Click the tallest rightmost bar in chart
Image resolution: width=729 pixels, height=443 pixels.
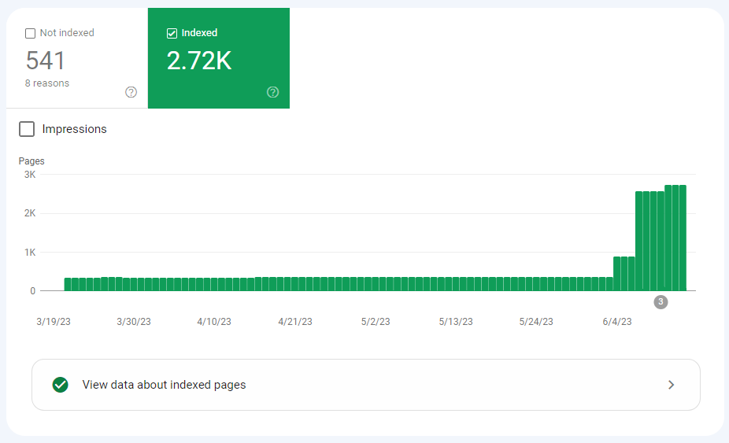click(x=683, y=238)
